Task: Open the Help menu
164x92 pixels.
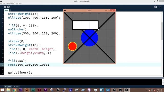Action: [20, 4]
